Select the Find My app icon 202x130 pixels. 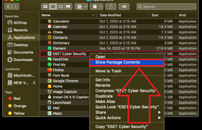[x=50, y=64]
